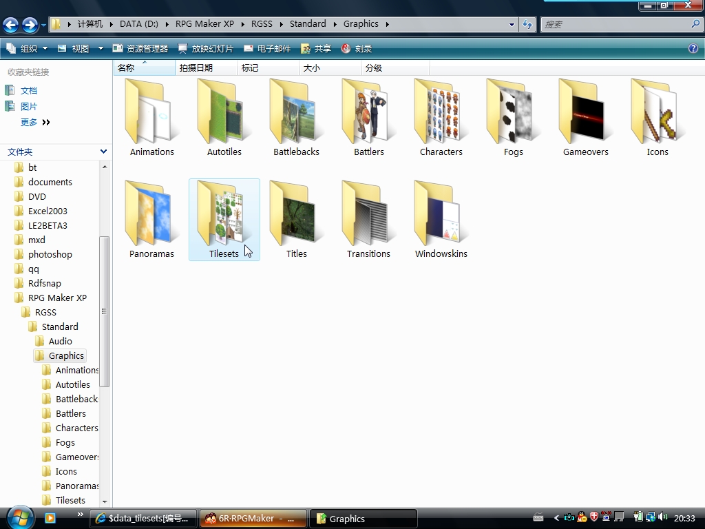
Task: Open the Icons folder in main pane
Action: (x=657, y=112)
